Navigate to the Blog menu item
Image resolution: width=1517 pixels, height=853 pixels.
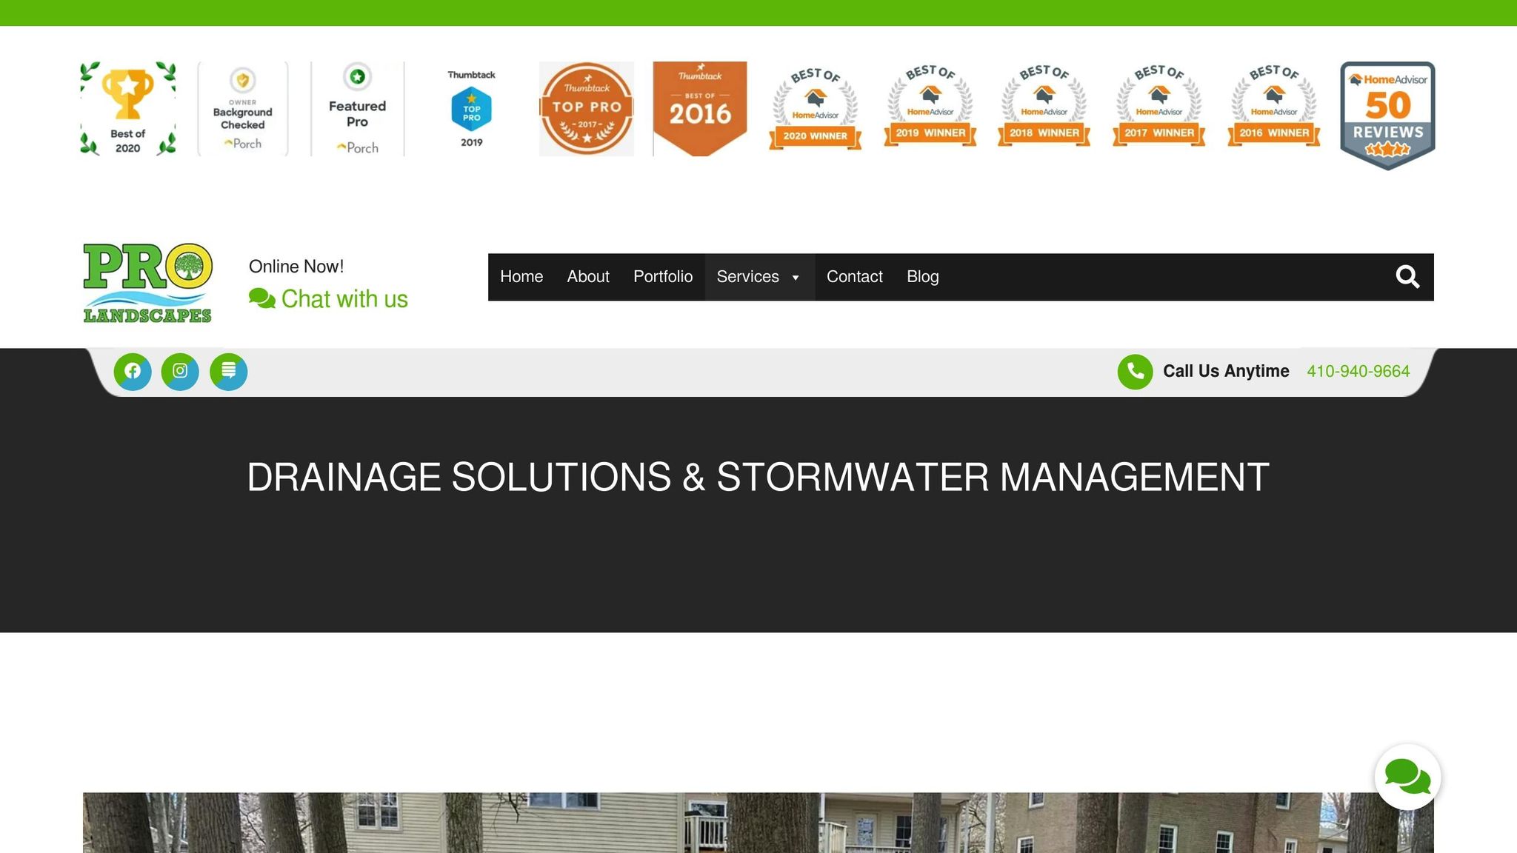pos(923,277)
